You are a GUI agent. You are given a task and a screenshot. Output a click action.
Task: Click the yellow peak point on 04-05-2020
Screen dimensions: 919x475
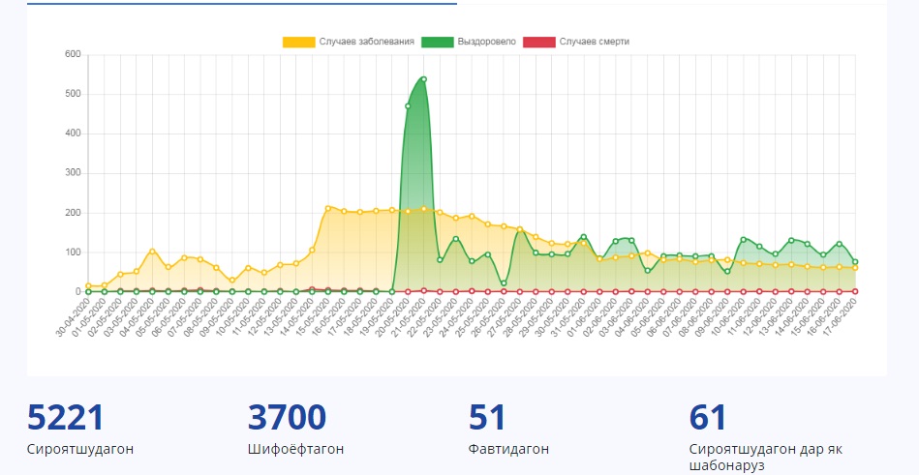point(152,252)
